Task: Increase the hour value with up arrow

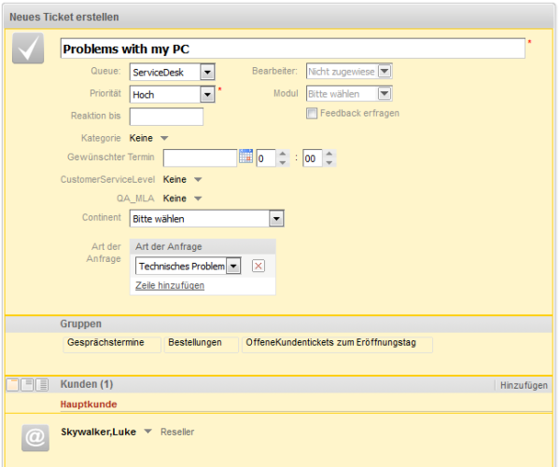Action: [283, 154]
